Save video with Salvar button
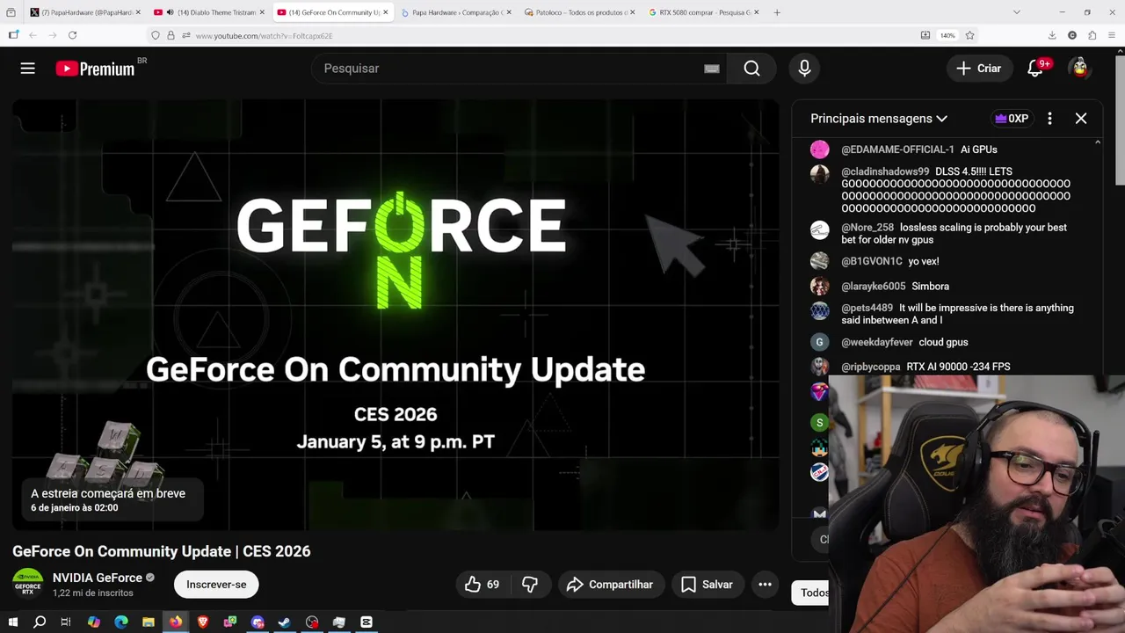The width and height of the screenshot is (1125, 633). (707, 585)
